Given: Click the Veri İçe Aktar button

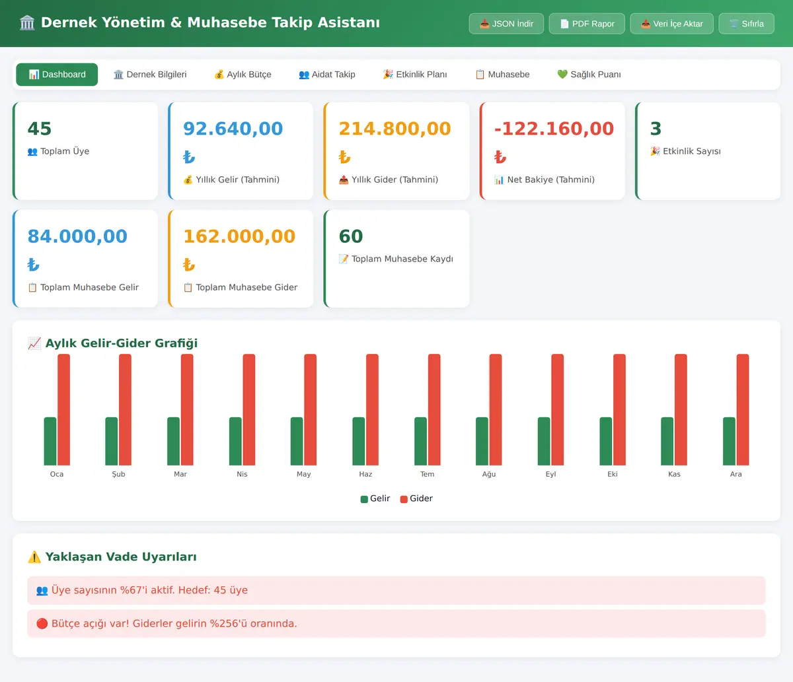Looking at the screenshot, I should [x=671, y=24].
